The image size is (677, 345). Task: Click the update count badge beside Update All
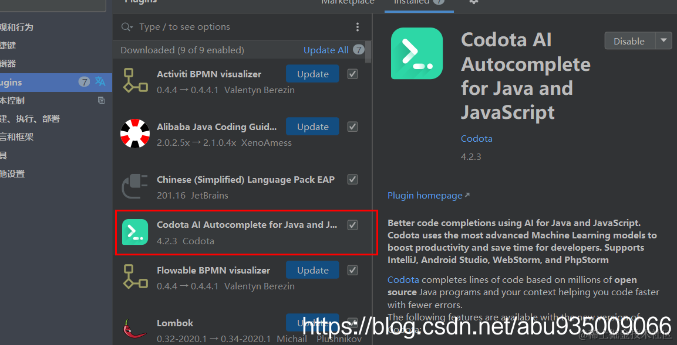click(x=358, y=50)
